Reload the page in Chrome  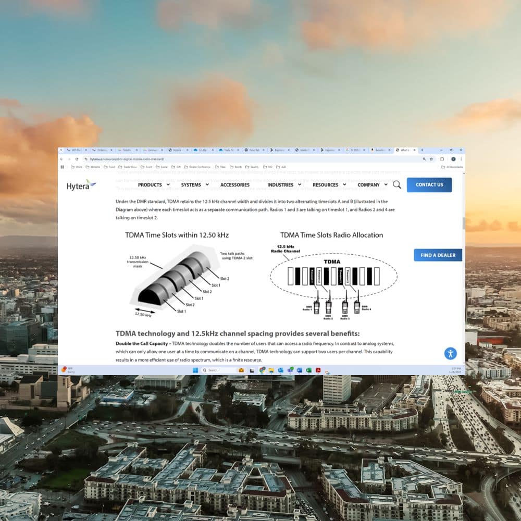[77, 159]
